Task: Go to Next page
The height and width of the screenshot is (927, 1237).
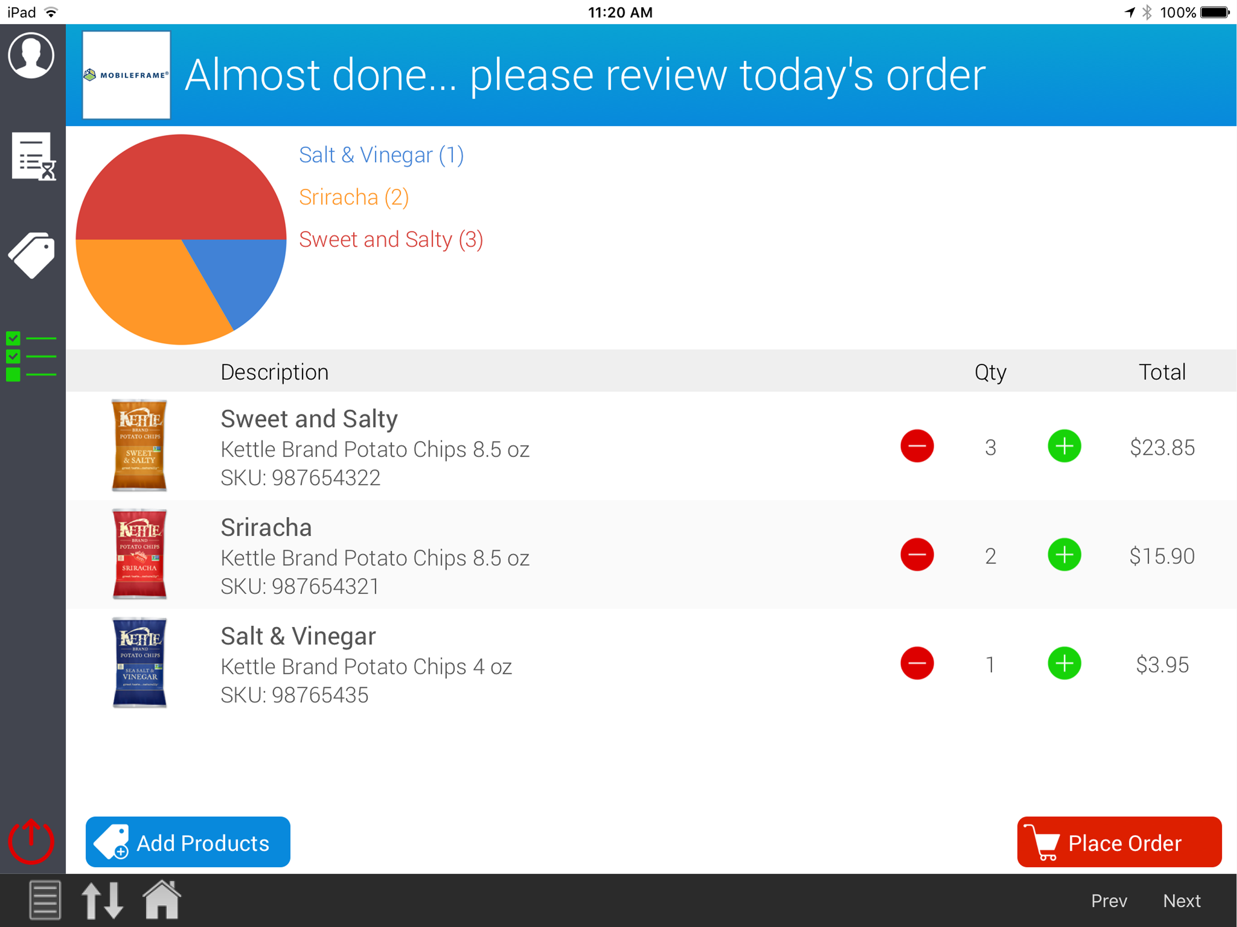Action: (1181, 901)
